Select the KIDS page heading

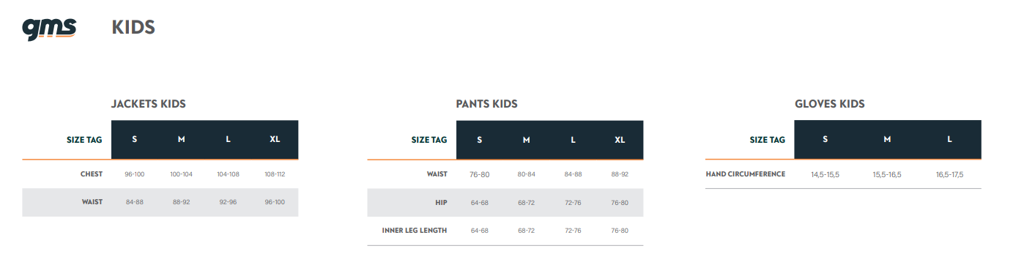(133, 28)
